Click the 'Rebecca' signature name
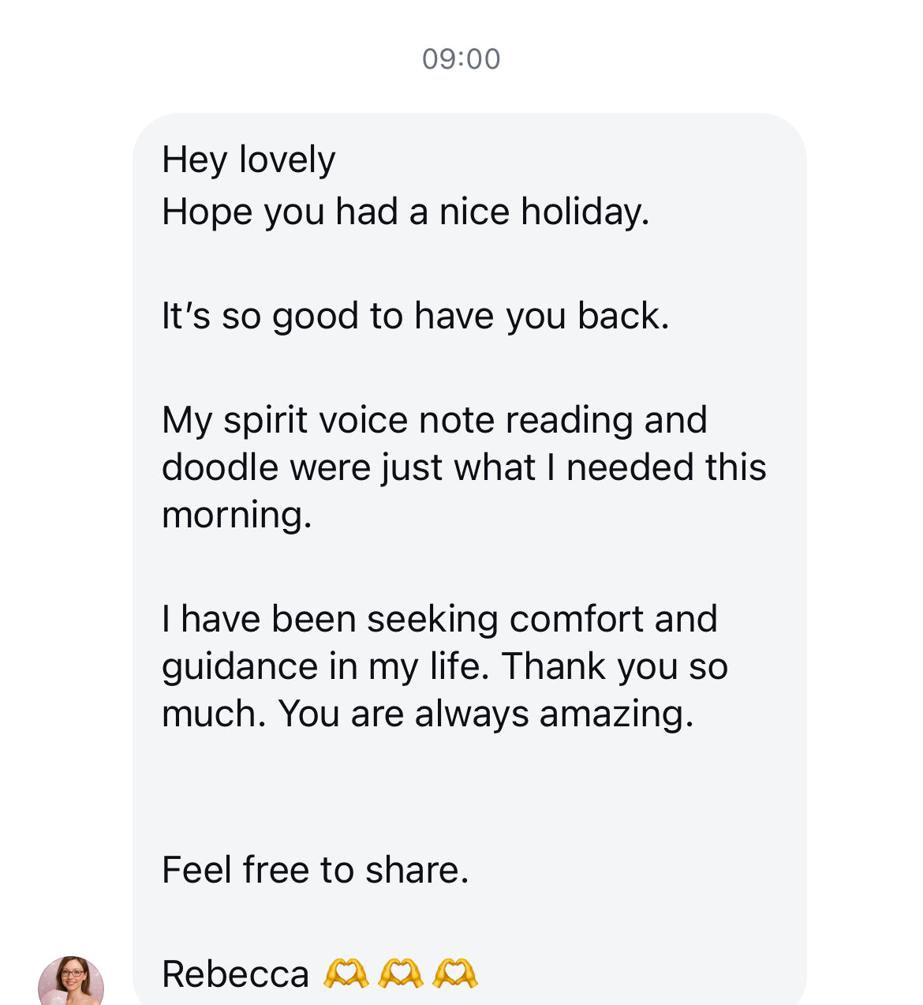The height and width of the screenshot is (1005, 923). [x=235, y=974]
